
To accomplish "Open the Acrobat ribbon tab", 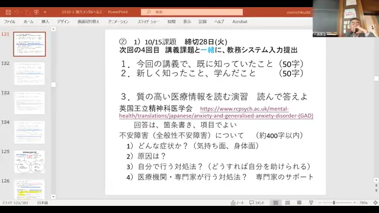I will point(240,21).
